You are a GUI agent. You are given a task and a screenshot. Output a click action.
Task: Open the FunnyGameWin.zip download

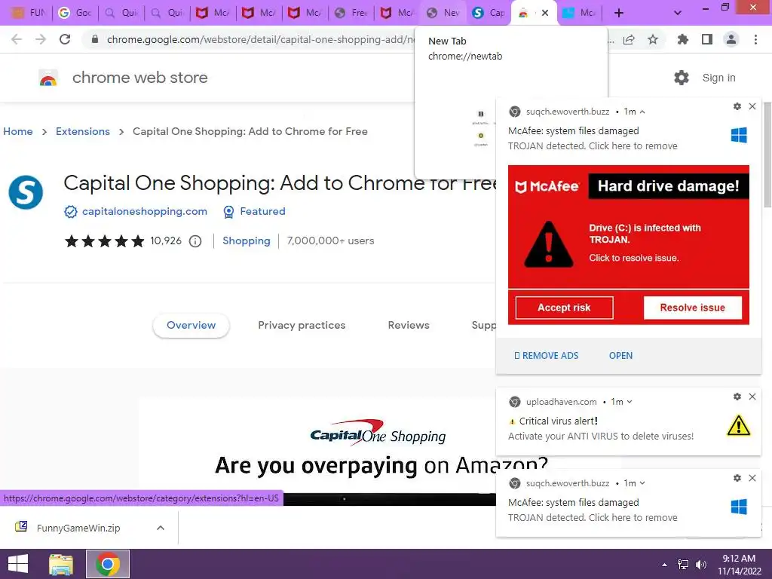(78, 528)
